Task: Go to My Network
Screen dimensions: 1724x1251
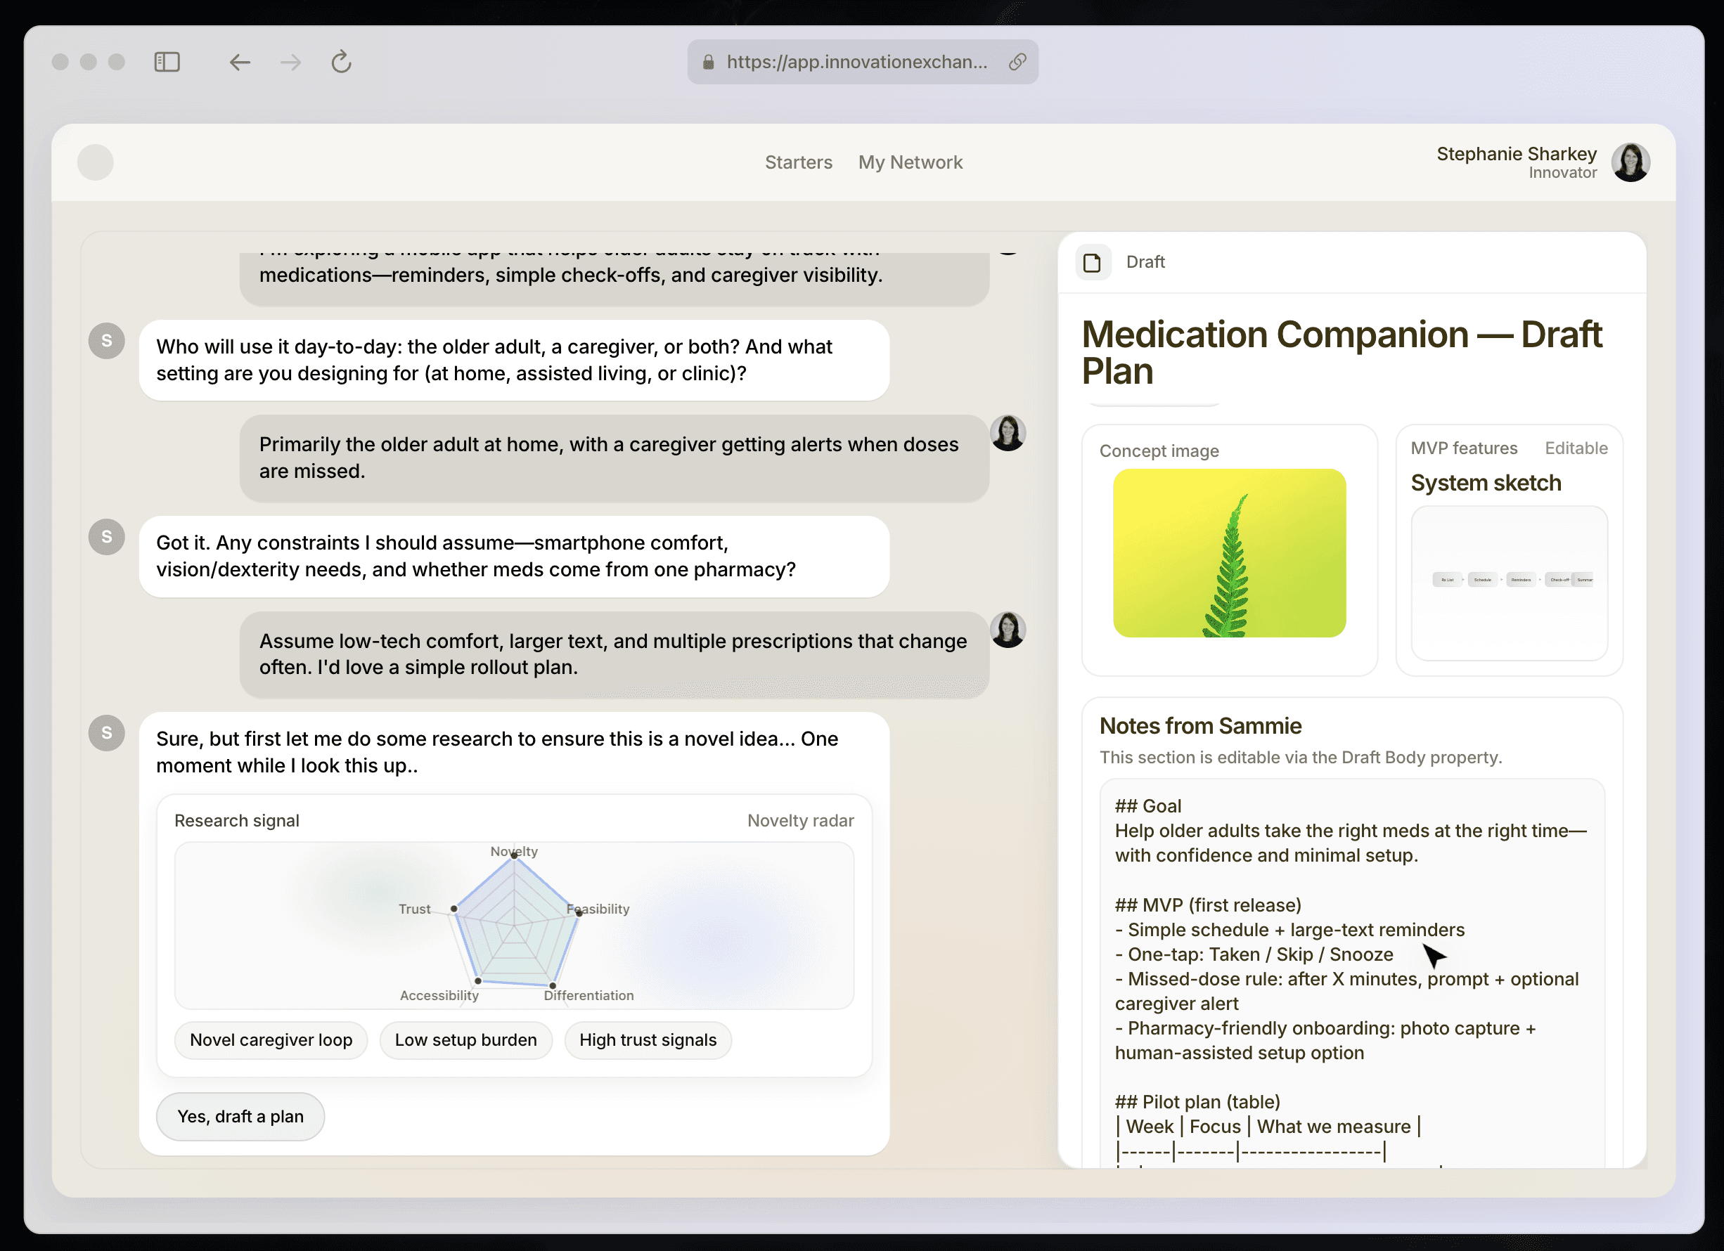Action: pos(910,162)
